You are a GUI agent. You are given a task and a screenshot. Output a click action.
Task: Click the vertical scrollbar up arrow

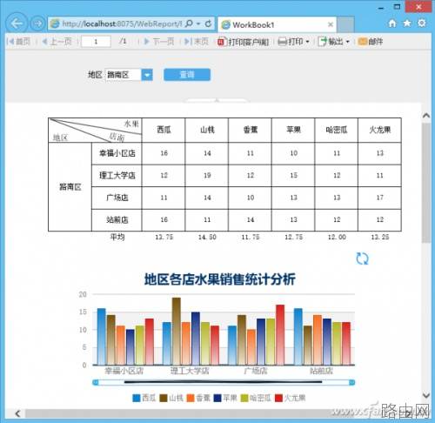click(x=426, y=116)
